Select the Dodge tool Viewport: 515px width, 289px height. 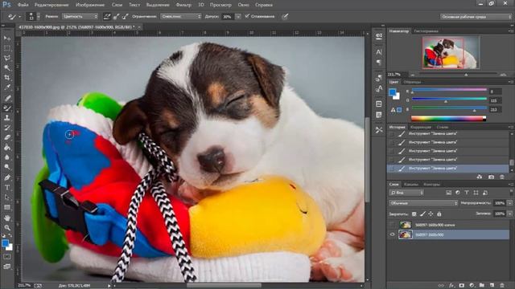(x=7, y=167)
